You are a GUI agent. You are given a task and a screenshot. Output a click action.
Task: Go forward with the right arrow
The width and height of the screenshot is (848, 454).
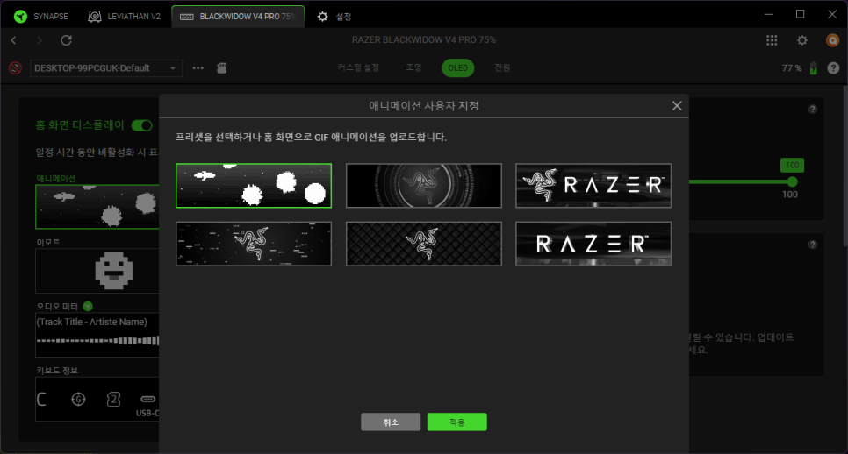(40, 40)
